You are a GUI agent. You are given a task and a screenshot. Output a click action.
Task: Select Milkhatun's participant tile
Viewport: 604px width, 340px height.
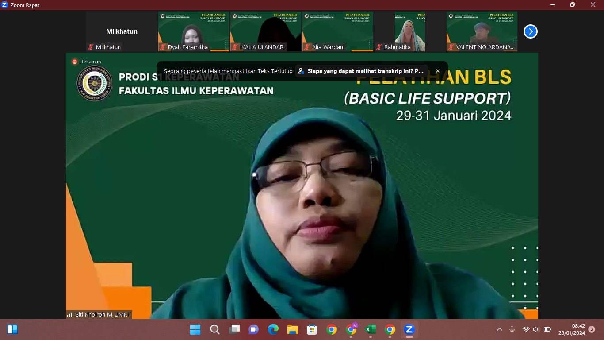(122, 31)
